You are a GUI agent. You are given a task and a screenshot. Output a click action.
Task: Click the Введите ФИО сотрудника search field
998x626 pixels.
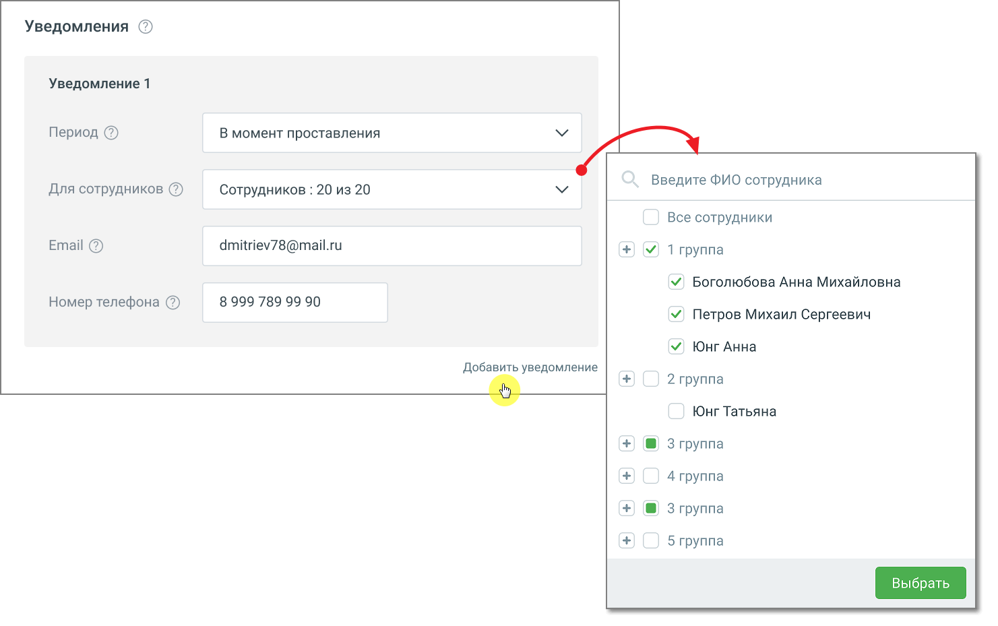(x=791, y=180)
